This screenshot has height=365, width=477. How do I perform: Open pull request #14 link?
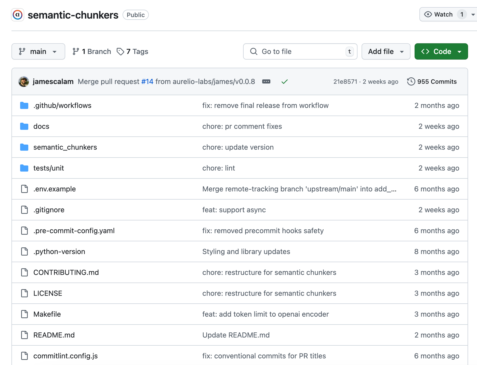click(147, 81)
